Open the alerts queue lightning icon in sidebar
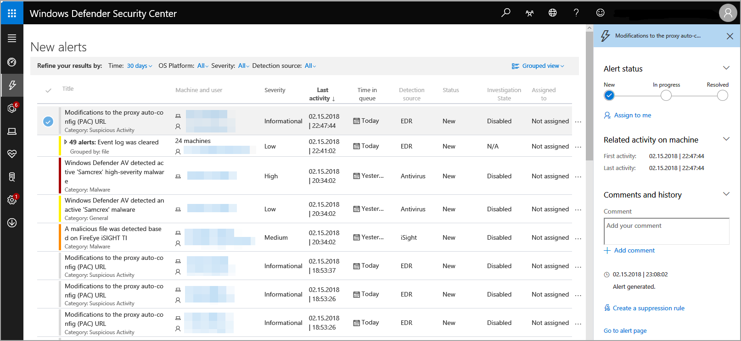The width and height of the screenshot is (741, 341). [12, 85]
